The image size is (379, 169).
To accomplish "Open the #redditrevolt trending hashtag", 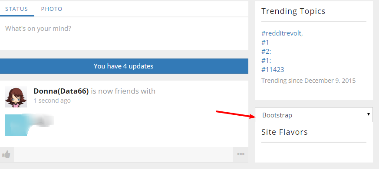I will [x=282, y=33].
